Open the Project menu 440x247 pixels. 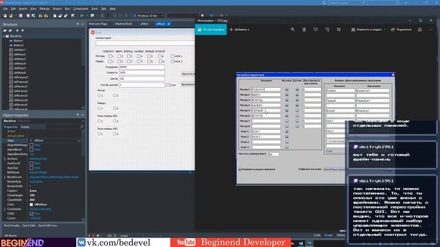point(57,9)
